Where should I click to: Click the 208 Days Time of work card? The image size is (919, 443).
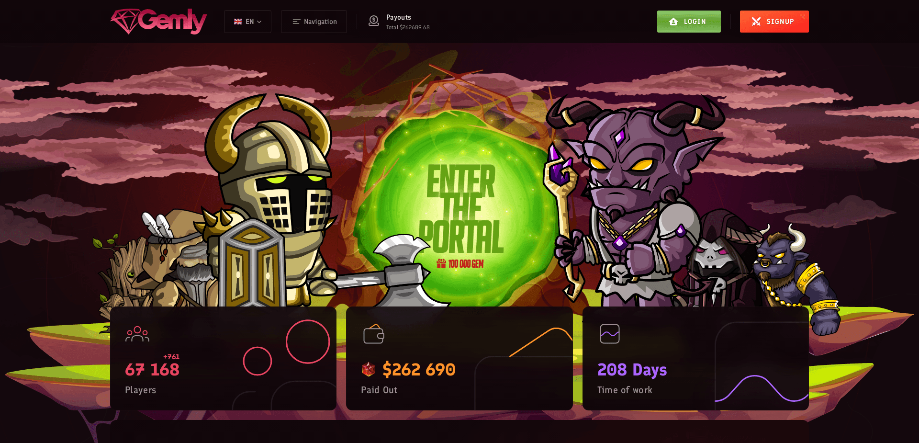click(695, 358)
